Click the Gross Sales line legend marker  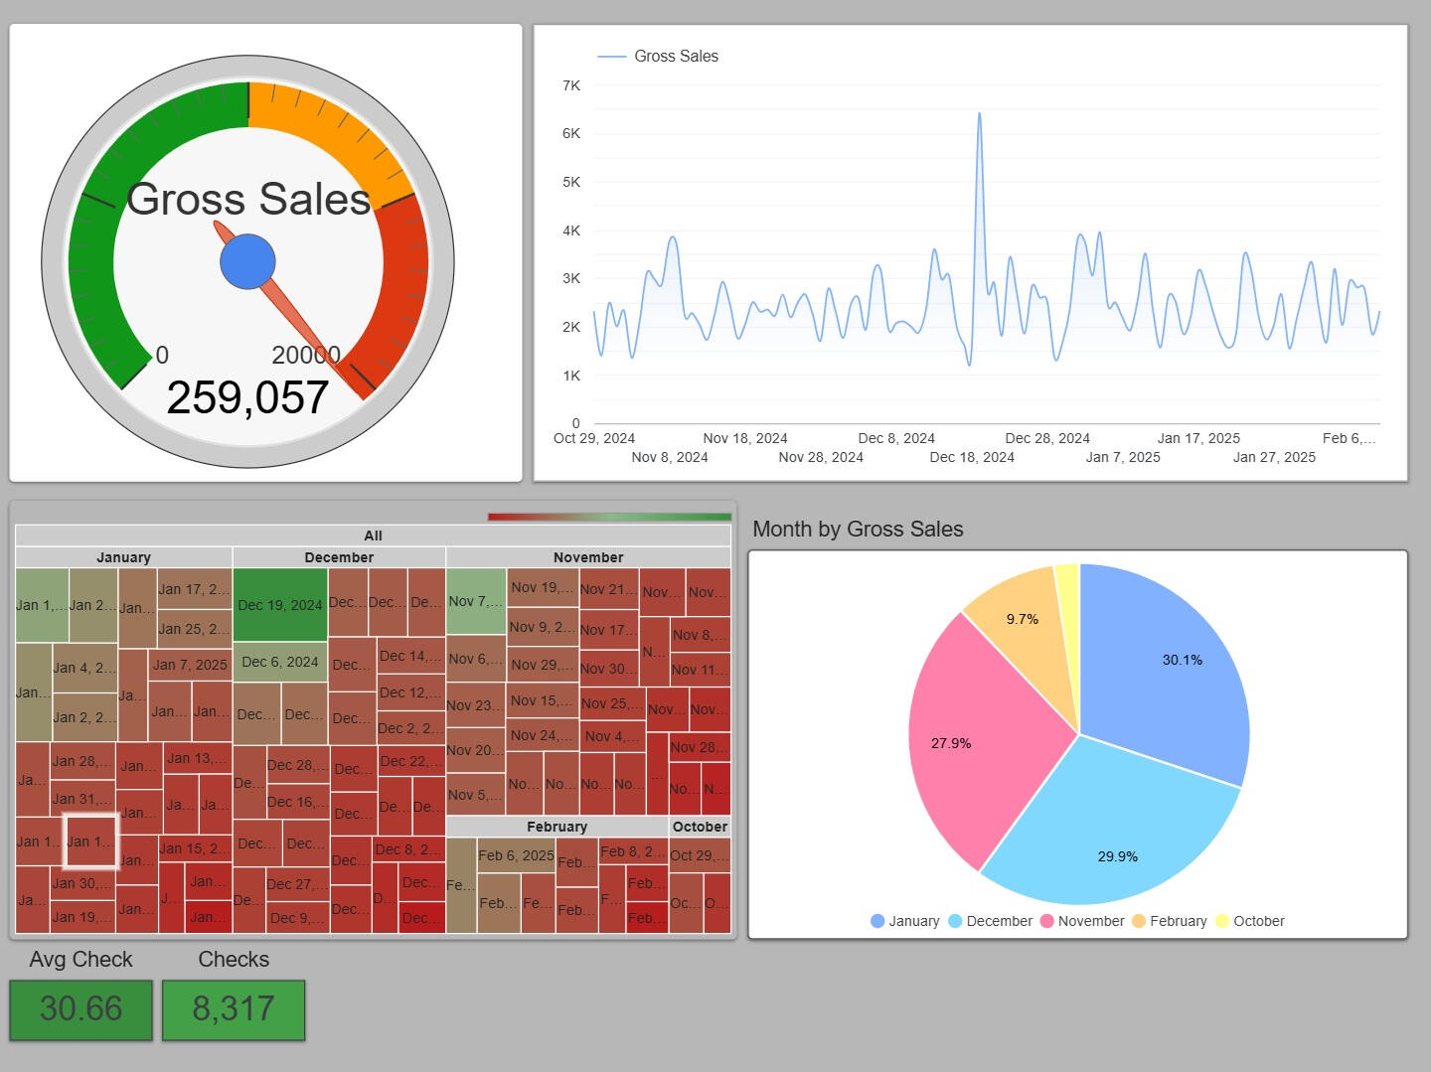[611, 57]
